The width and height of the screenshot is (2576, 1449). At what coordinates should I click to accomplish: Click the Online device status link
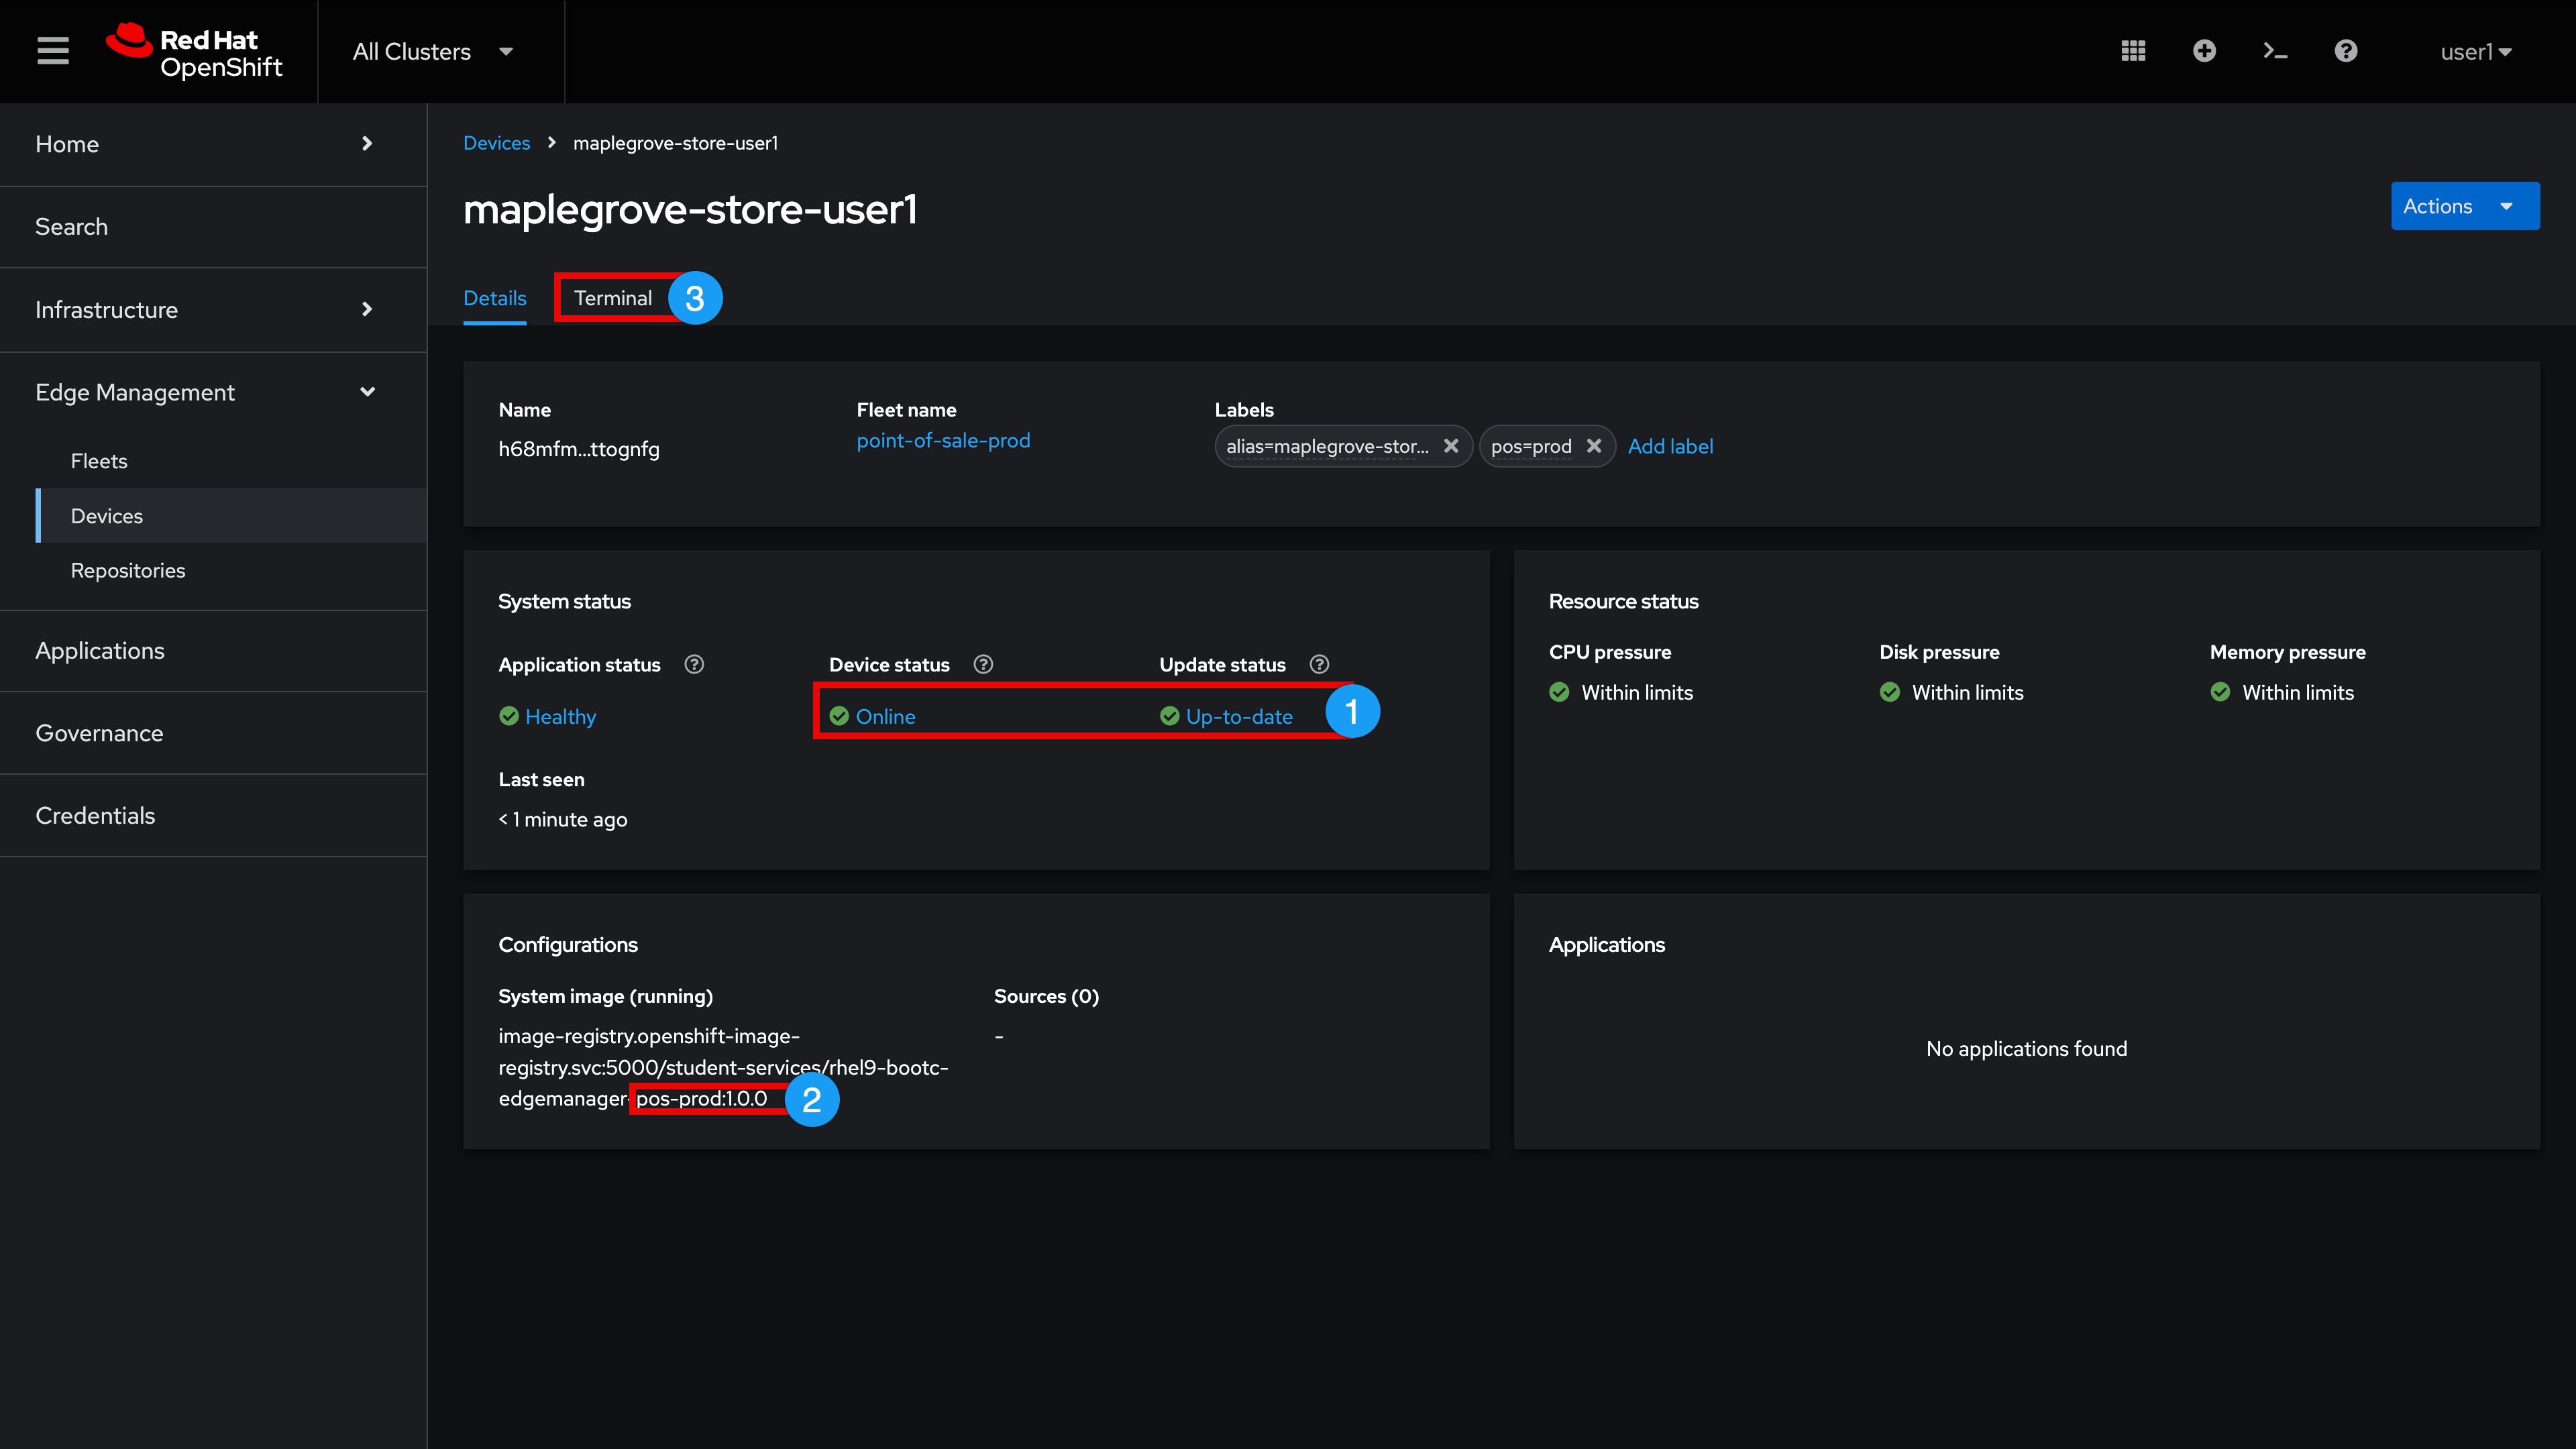tap(885, 716)
